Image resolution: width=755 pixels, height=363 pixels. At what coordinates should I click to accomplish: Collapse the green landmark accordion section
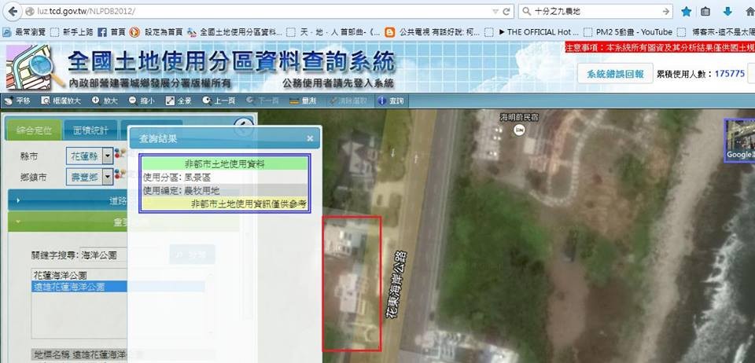[68, 222]
